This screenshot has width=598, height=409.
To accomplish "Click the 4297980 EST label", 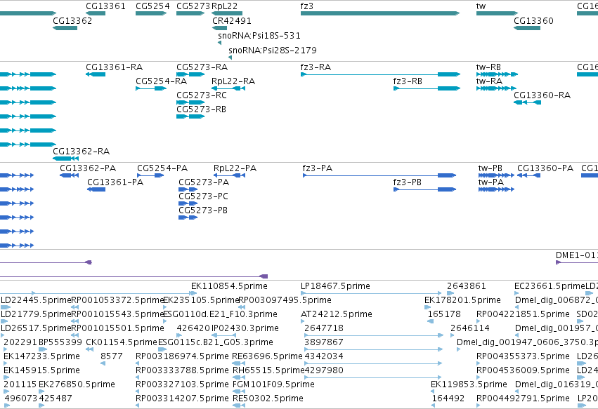I will 324,370.
